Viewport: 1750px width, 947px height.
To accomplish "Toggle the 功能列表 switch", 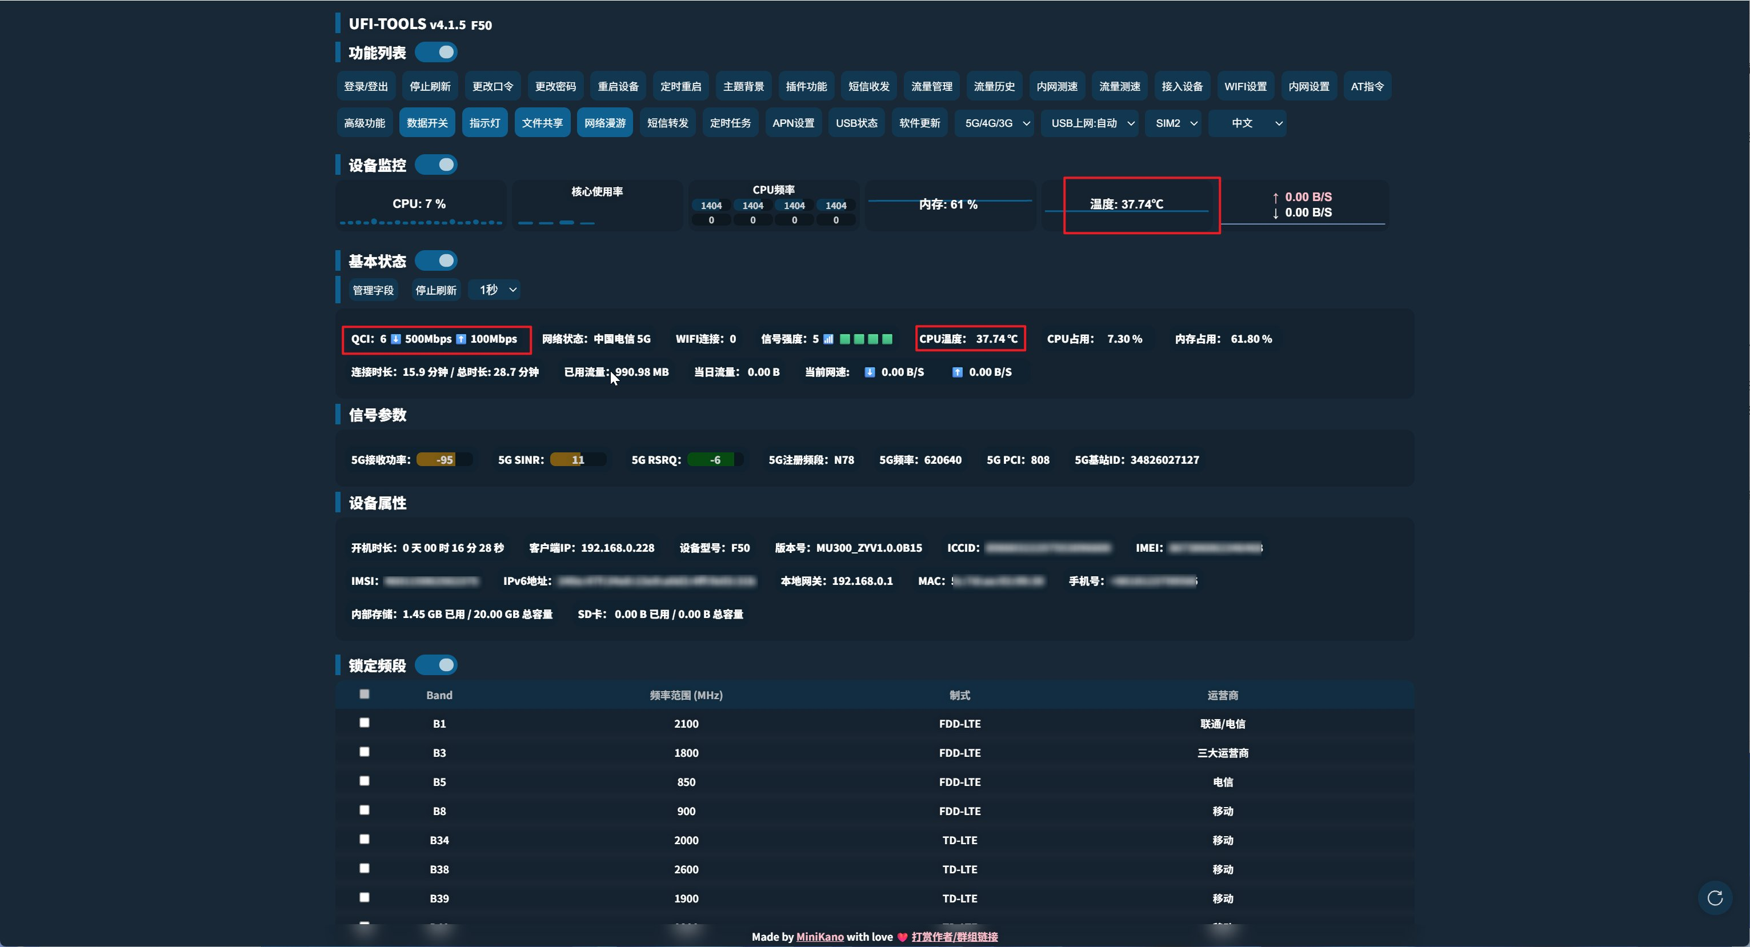I will 436,53.
